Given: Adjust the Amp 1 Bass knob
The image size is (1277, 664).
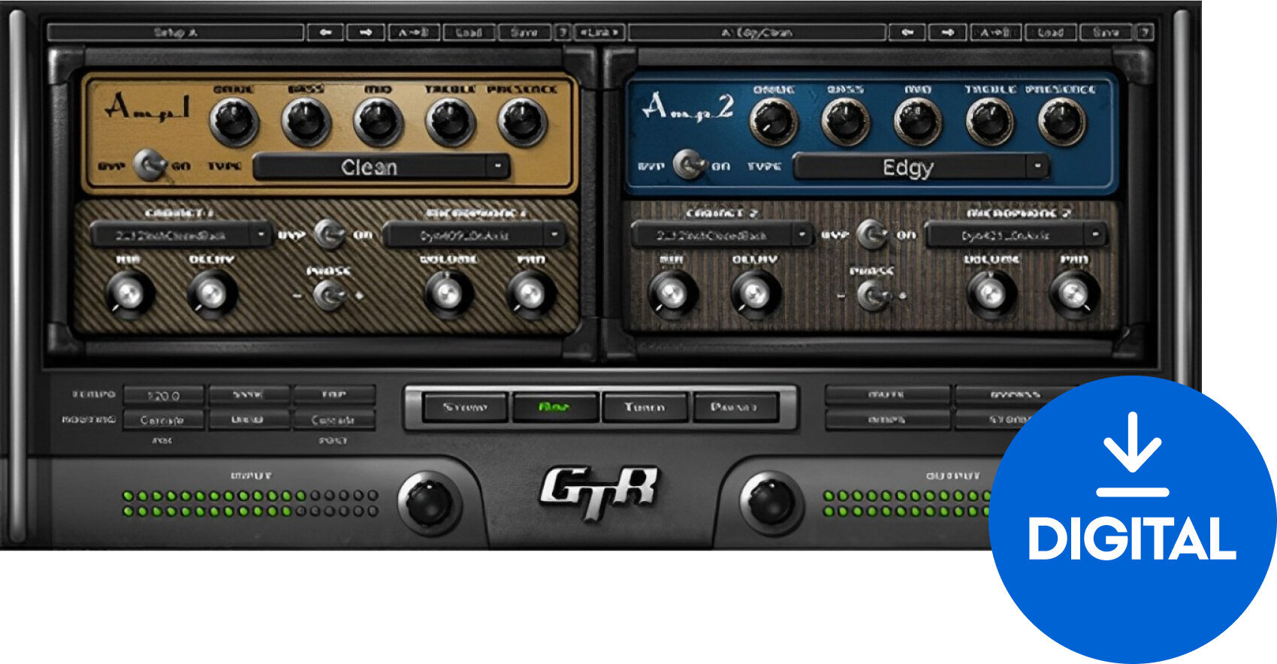Looking at the screenshot, I should 306,122.
